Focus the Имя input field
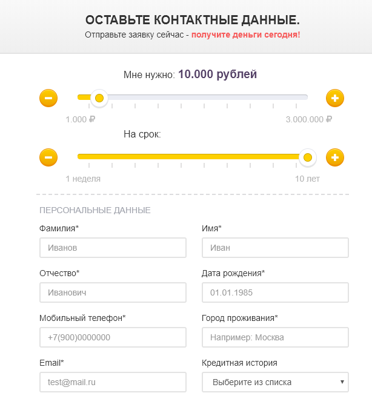 tap(275, 248)
